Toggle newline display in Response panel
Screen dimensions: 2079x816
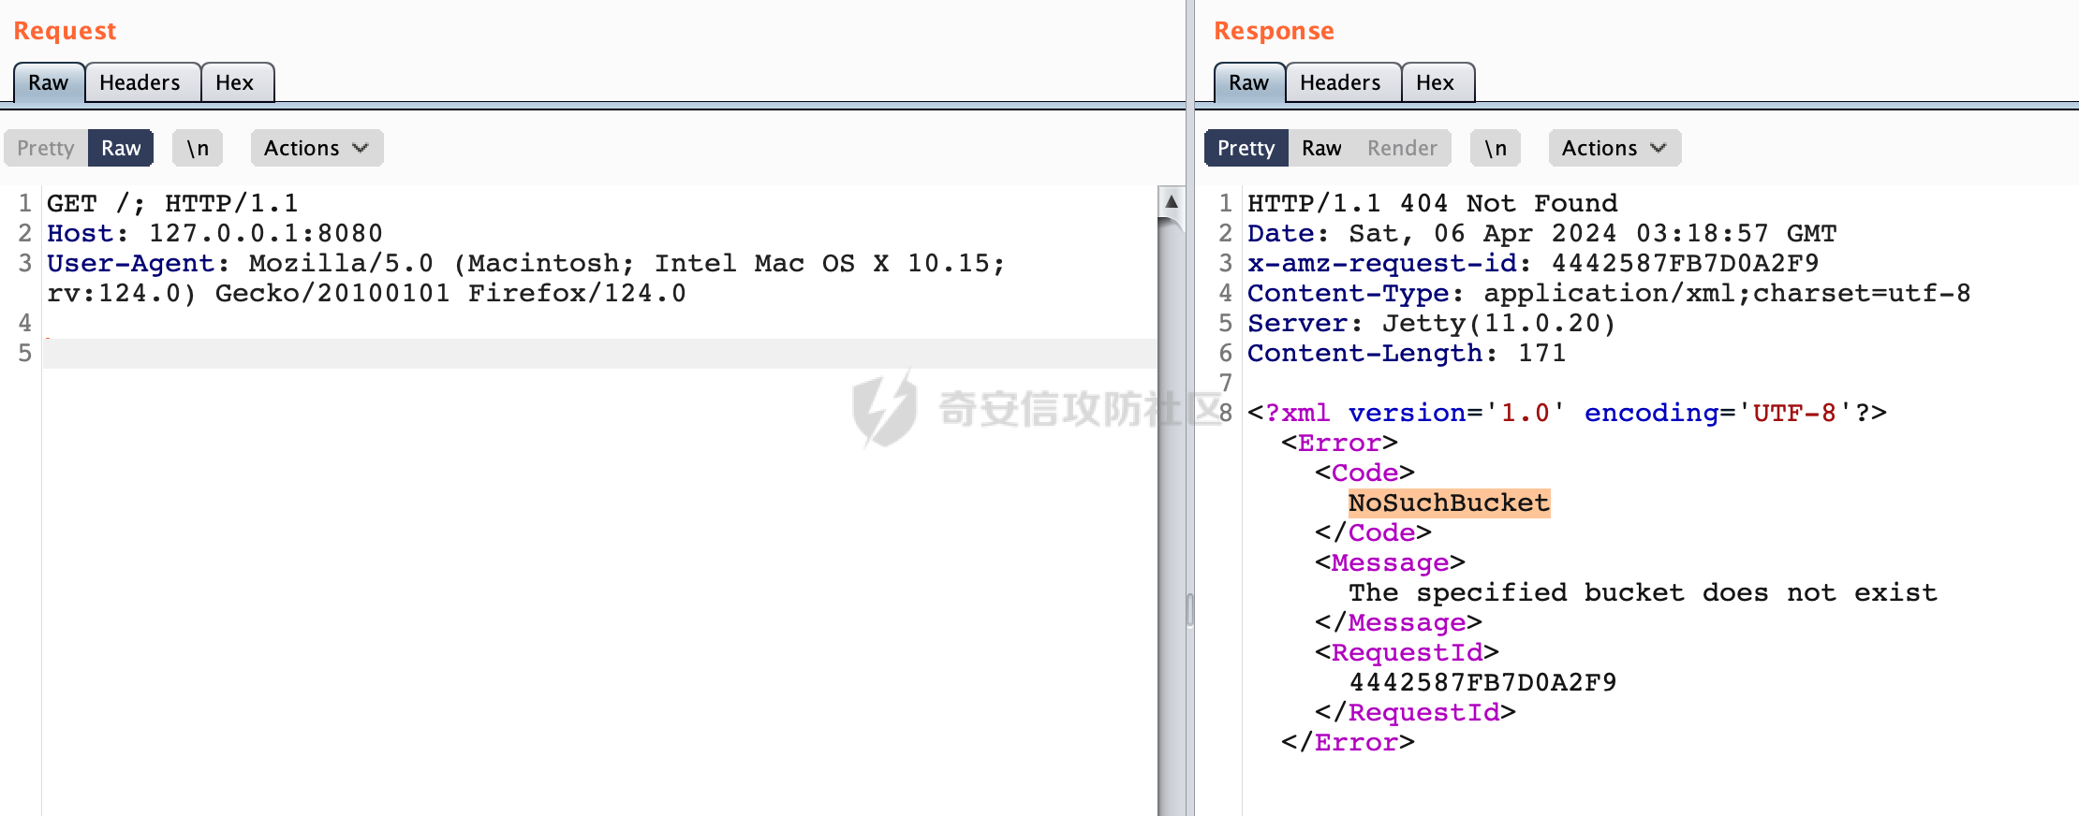[x=1496, y=148]
